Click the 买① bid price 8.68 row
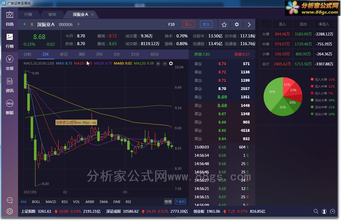 pos(222,106)
